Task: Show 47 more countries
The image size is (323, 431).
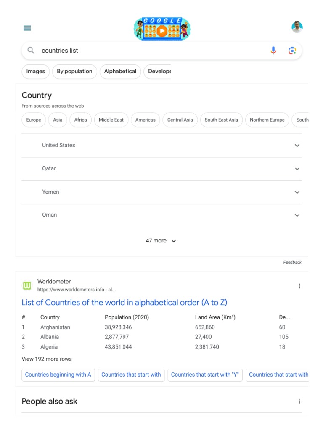Action: pyautogui.click(x=161, y=241)
